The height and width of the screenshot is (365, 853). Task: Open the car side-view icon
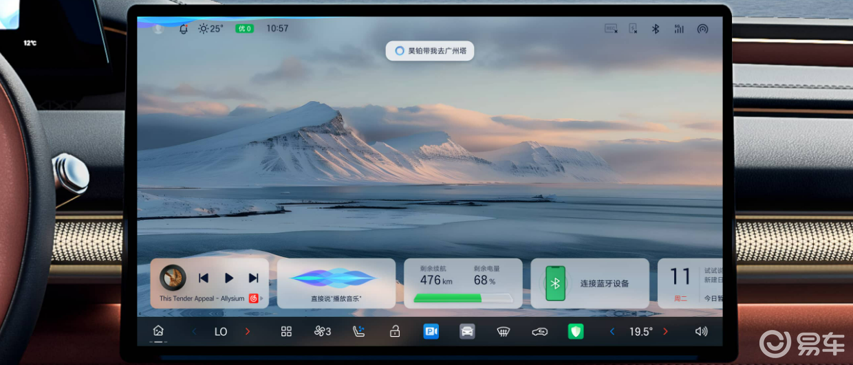[540, 332]
